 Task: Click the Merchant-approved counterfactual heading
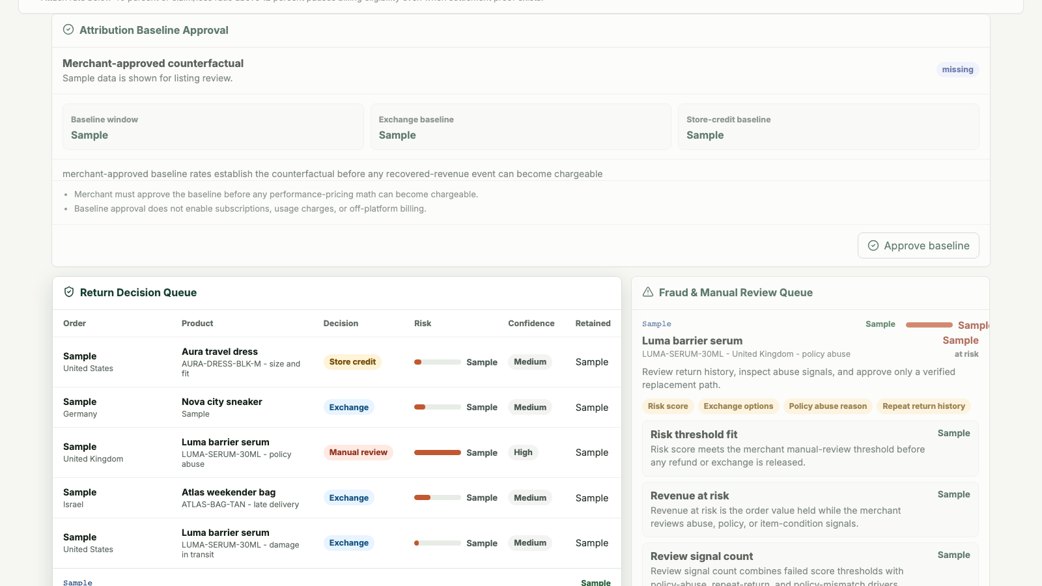coord(153,63)
